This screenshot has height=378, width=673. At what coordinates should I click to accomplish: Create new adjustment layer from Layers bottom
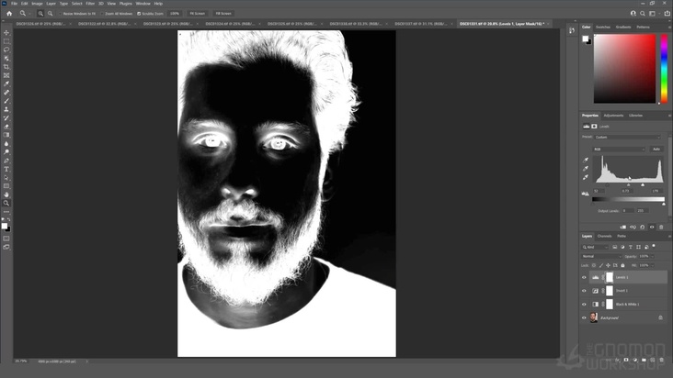tap(635, 361)
